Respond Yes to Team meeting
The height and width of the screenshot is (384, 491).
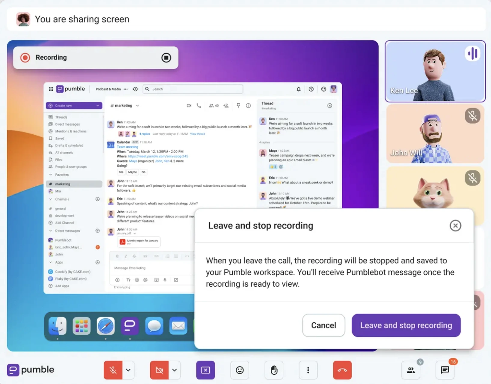pos(121,172)
